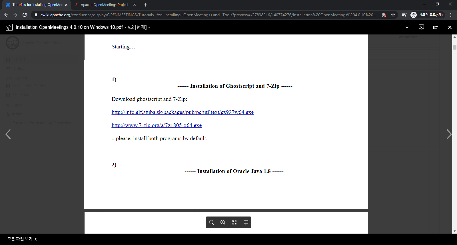Go back in browser history
The width and height of the screenshot is (457, 245).
pos(6,15)
